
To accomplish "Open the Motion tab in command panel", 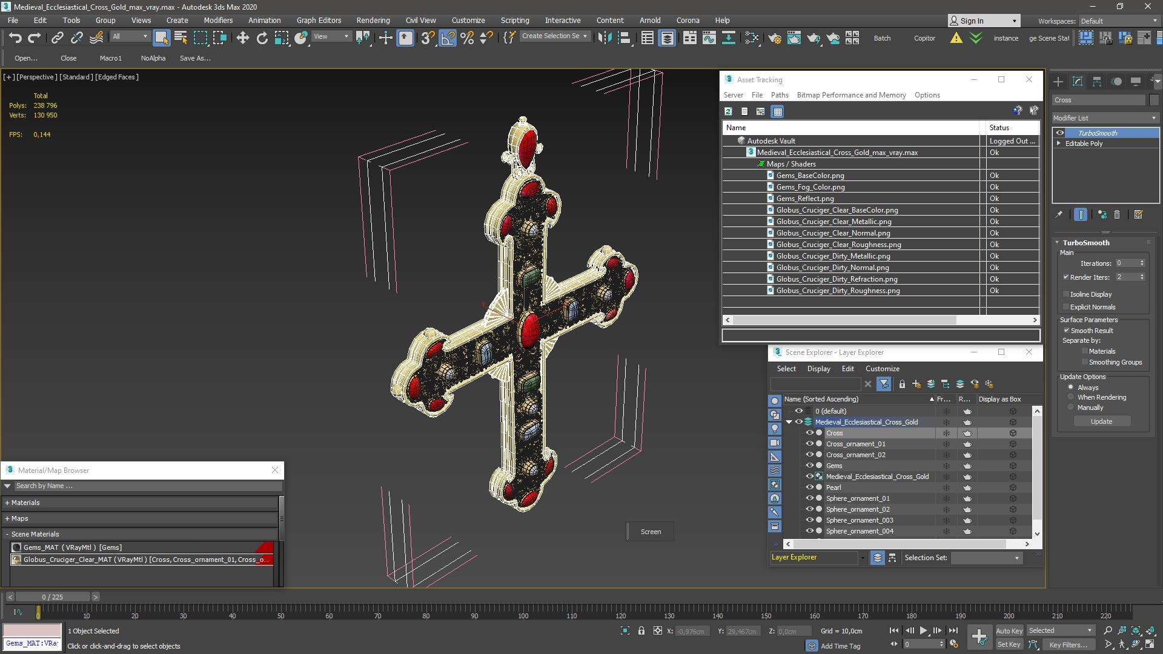I will point(1116,81).
